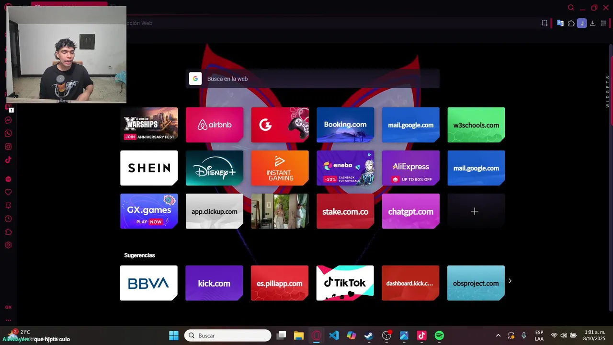
Task: Open Spotify player in the Opera sidebar
Action: tap(8, 179)
